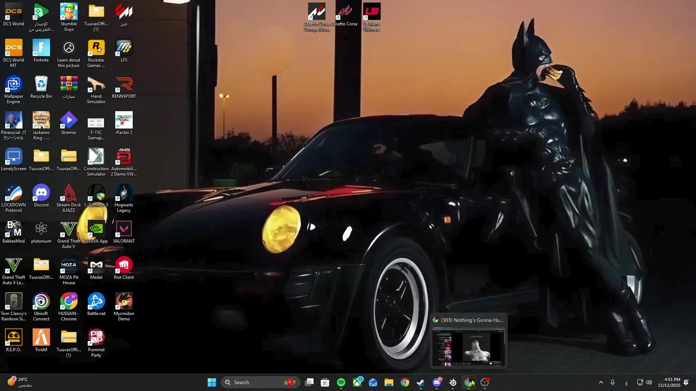696x391 pixels.
Task: Select the FiveM desktop icon
Action: click(x=41, y=340)
